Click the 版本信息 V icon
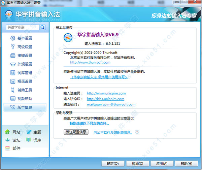This screenshot has height=170, width=202. tap(12, 107)
